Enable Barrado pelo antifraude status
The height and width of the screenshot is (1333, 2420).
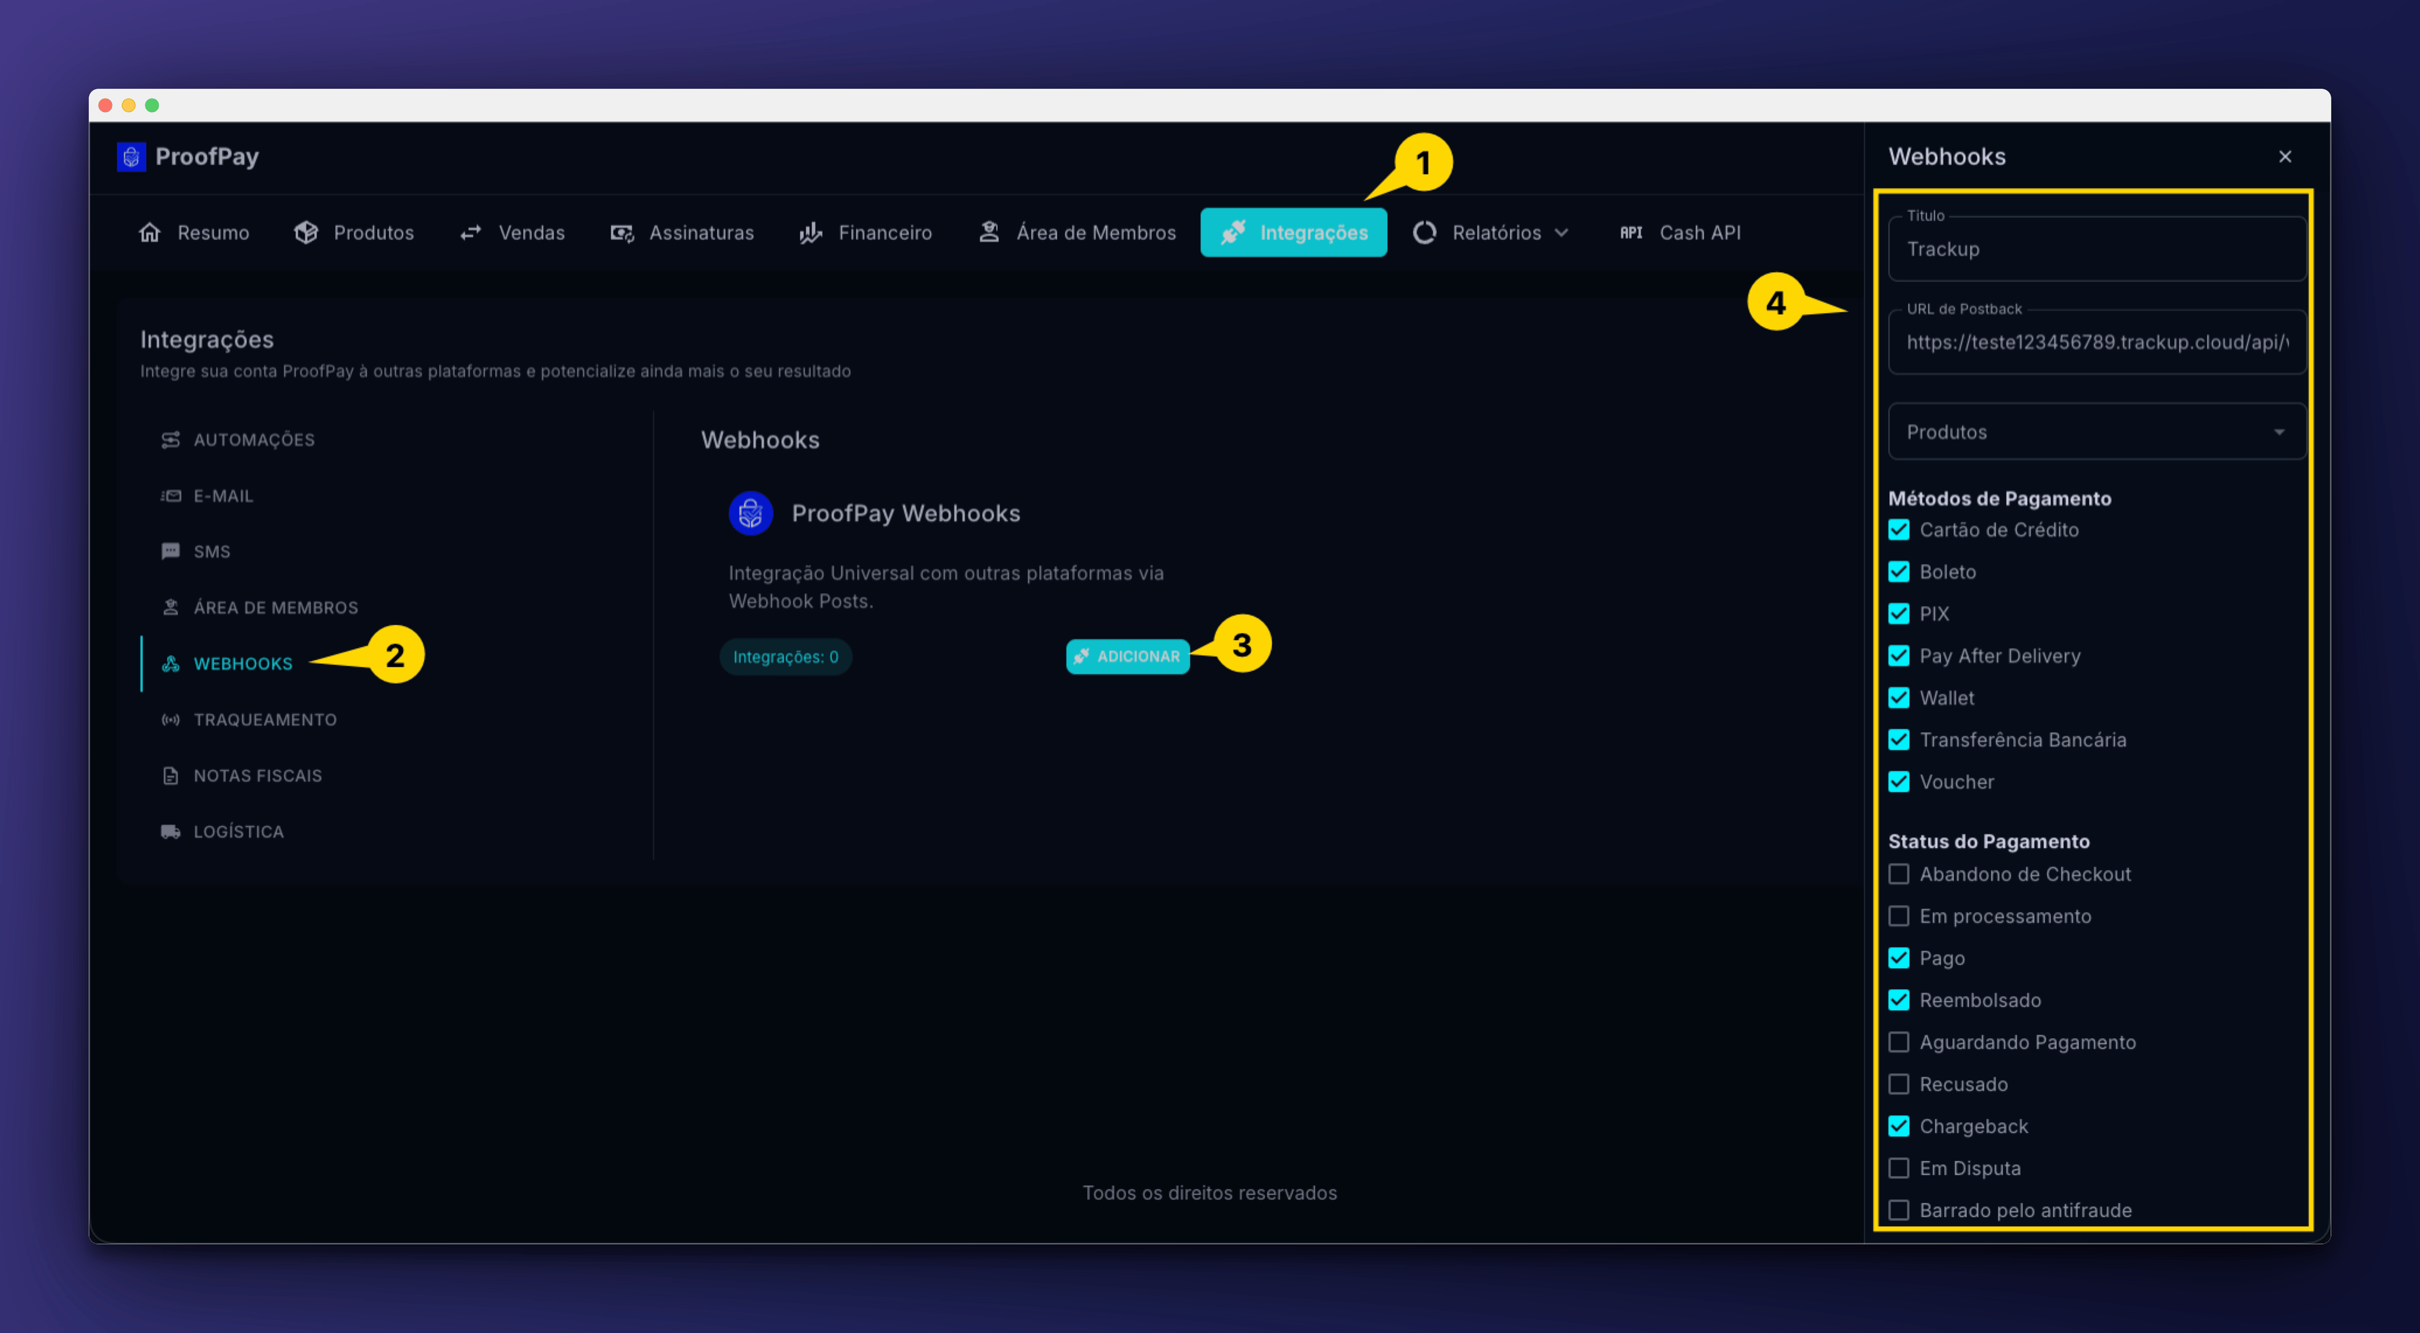click(x=1899, y=1210)
